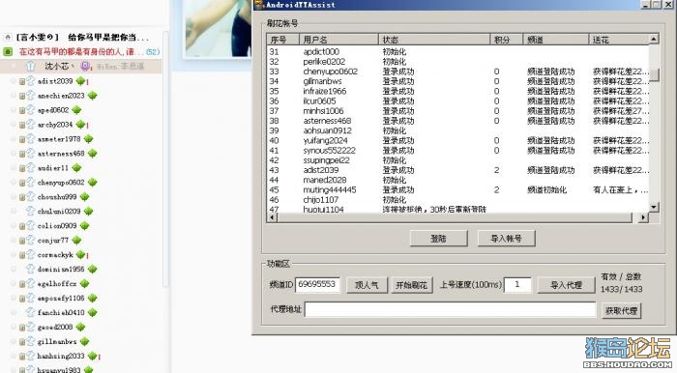This screenshot has height=373, width=677.
Task: Select the huotui1104 row in the table
Action: [x=457, y=210]
